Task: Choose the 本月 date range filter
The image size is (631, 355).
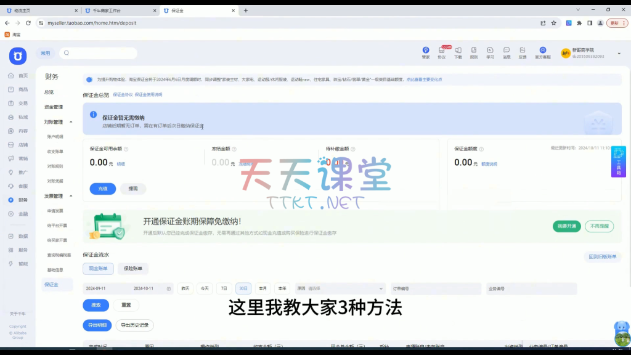Action: (263, 288)
